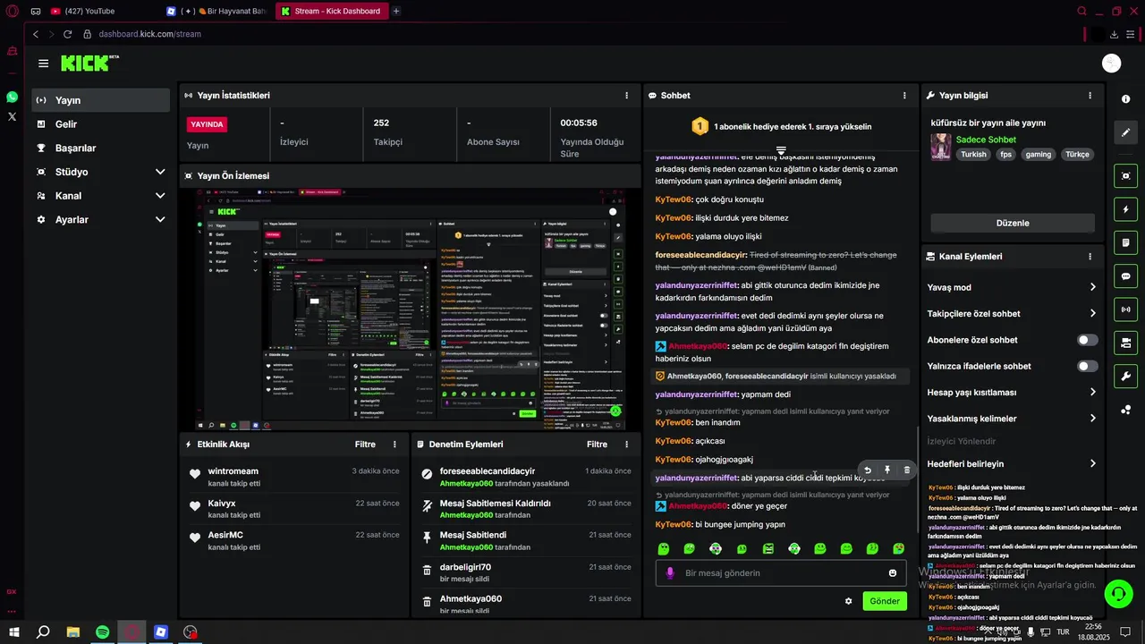Open X (Twitter) in the Opera sidebar
The width and height of the screenshot is (1145, 644).
click(12, 116)
